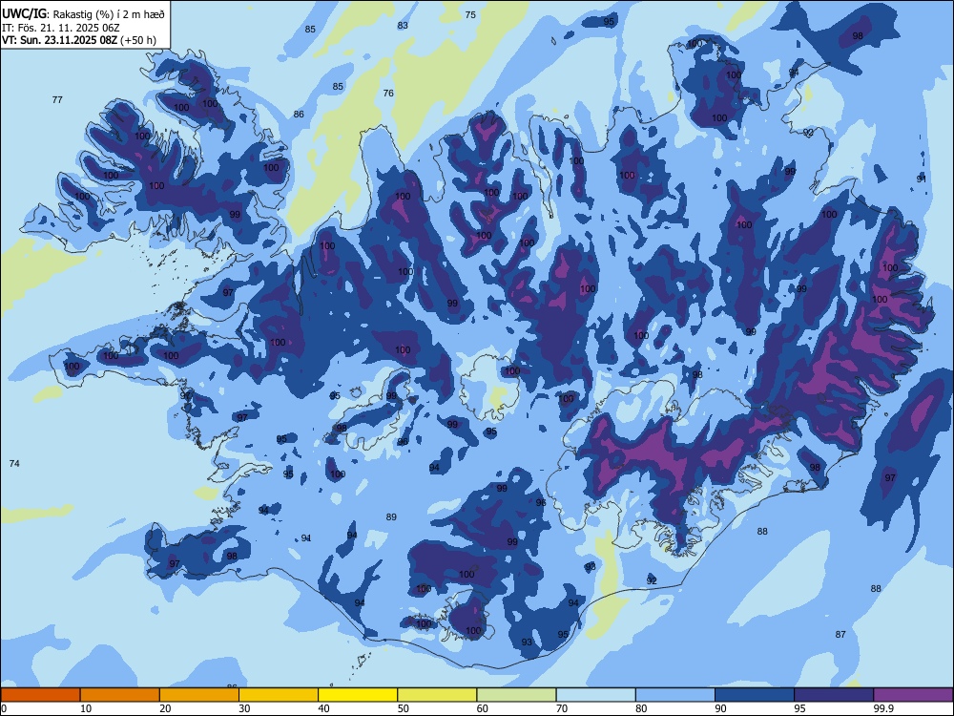
Task: Click the dark orange 0–10 legend swatch
Action: pyautogui.click(x=40, y=695)
